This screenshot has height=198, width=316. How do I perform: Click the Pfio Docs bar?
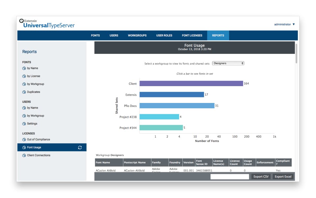tap(177, 106)
